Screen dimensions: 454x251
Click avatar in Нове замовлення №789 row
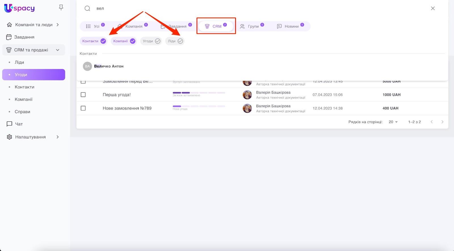pos(247,108)
